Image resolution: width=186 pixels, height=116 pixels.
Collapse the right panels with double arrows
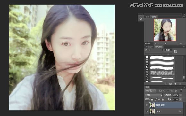pos(182,14)
